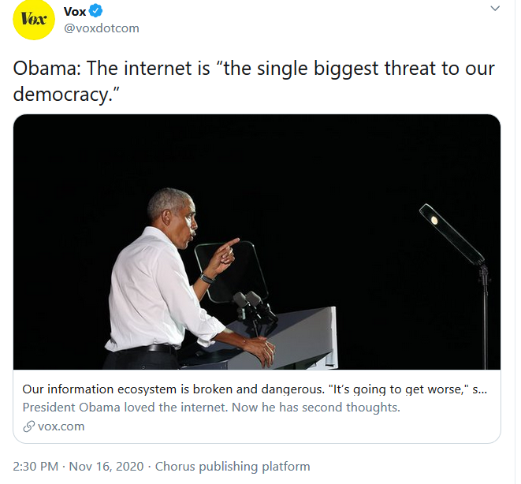Click the Nov 16, 2020 date
Image resolution: width=521 pixels, height=484 pixels.
pyautogui.click(x=106, y=467)
